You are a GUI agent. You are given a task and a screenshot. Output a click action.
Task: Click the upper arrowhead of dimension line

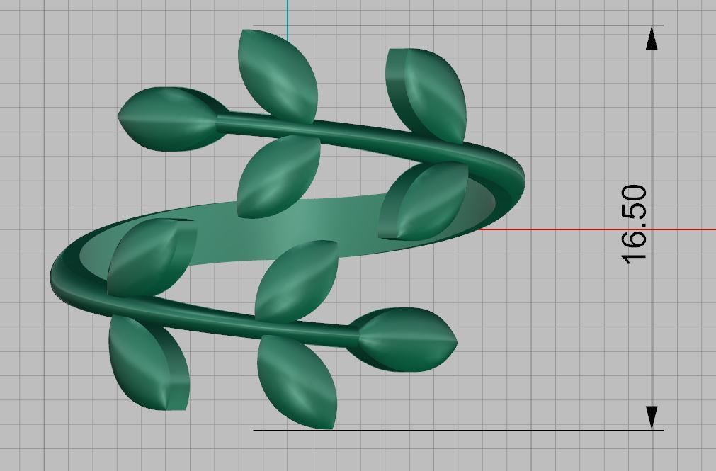click(652, 38)
